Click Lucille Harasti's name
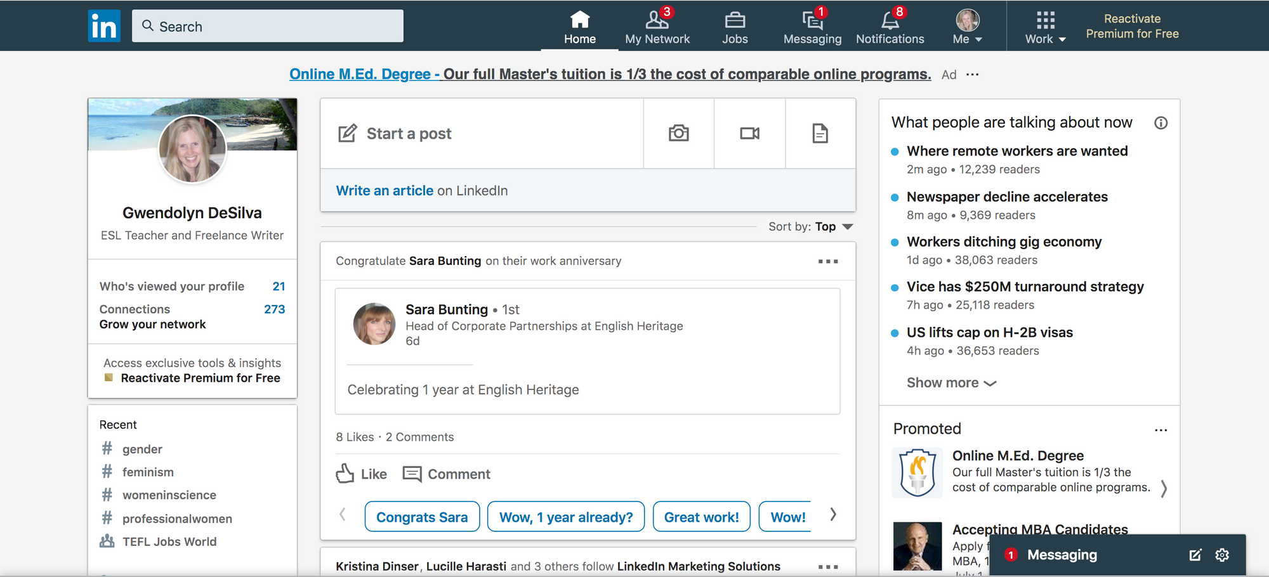 (466, 566)
